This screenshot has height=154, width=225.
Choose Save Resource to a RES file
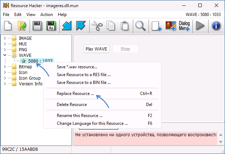tap(102, 75)
